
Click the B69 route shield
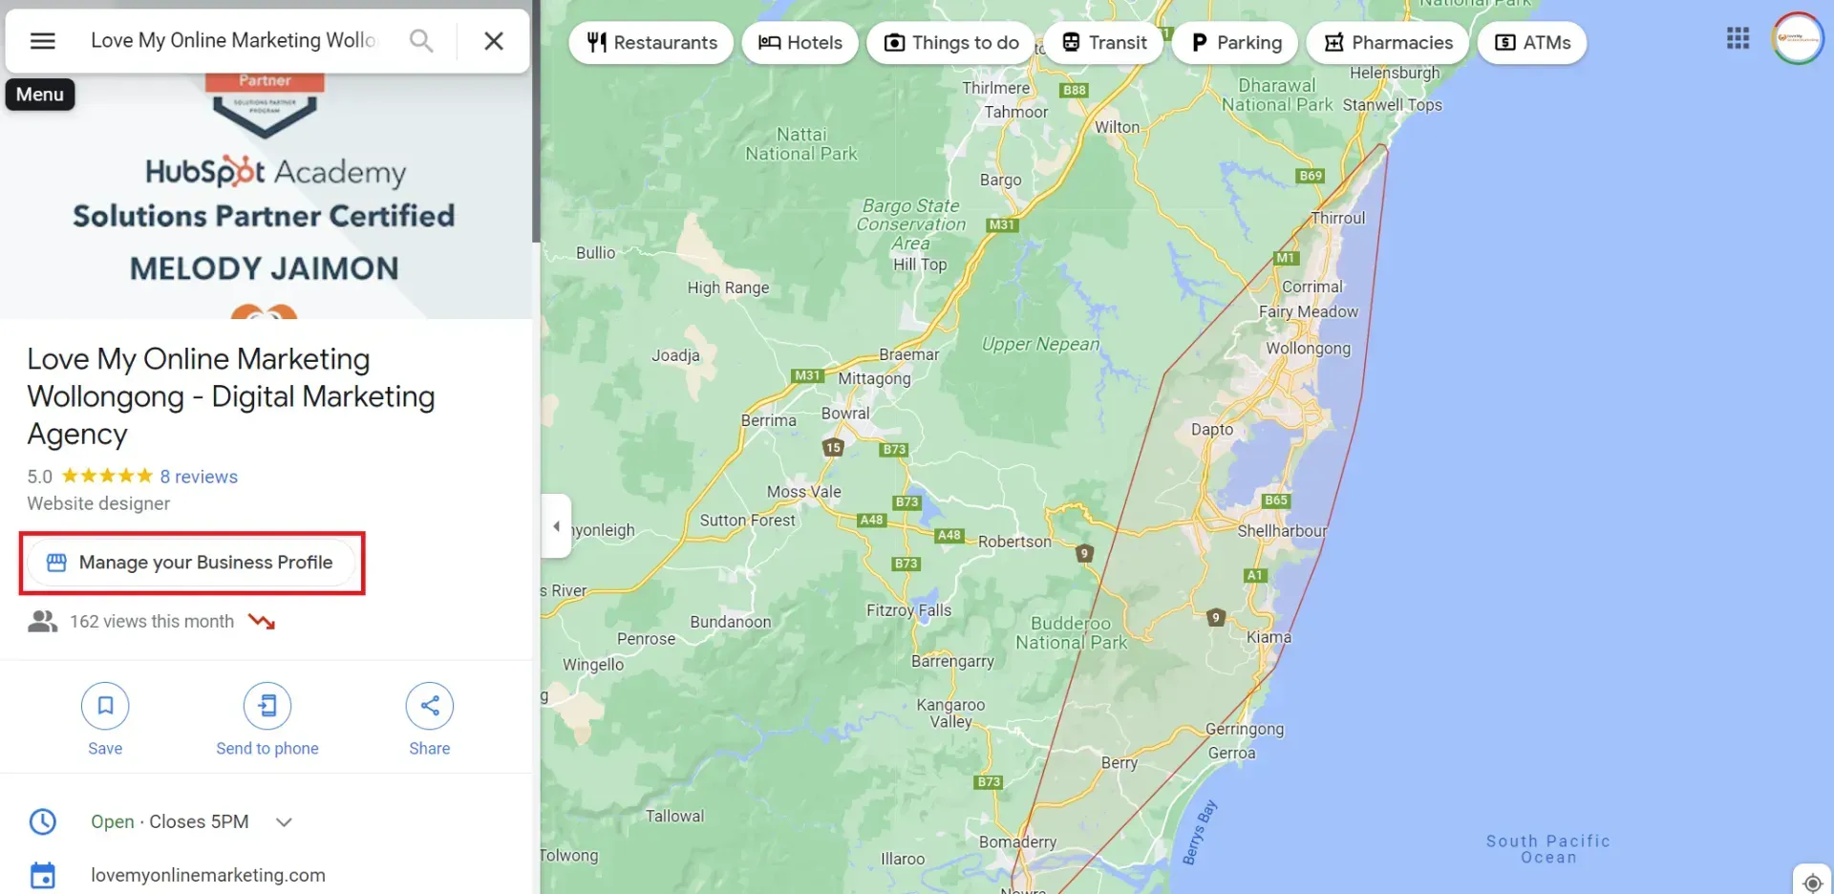coord(1311,176)
